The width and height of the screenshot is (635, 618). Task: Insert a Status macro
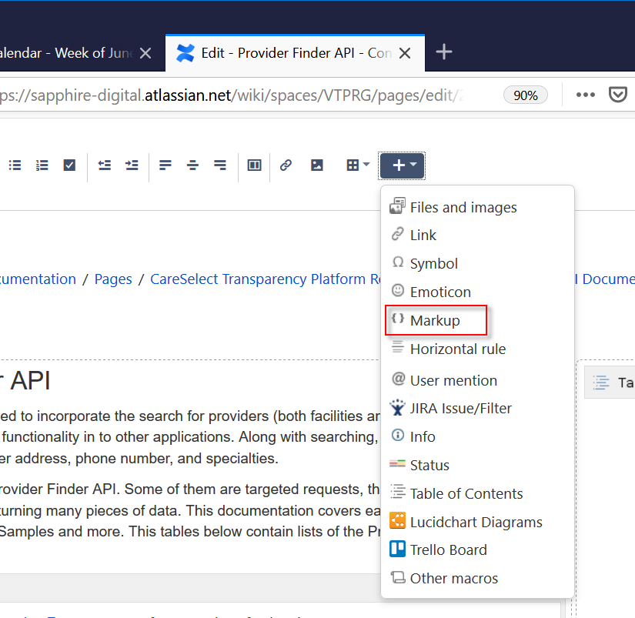coord(477,466)
